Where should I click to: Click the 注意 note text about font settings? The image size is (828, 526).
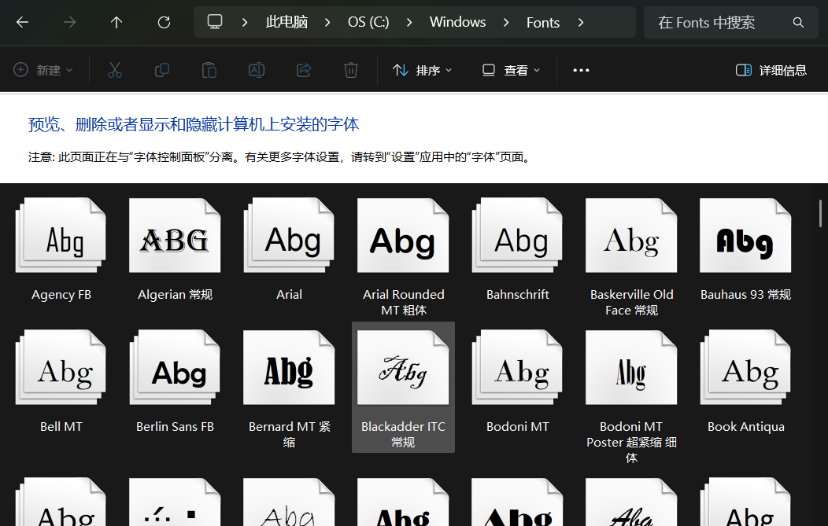pyautogui.click(x=280, y=157)
